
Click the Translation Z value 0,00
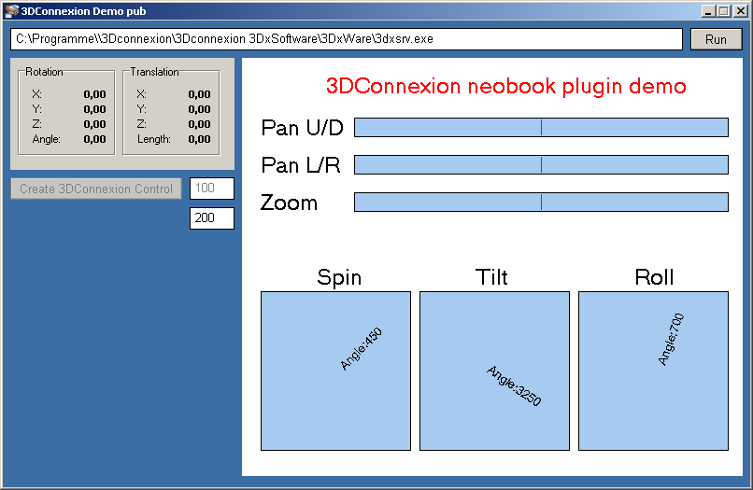coord(199,124)
